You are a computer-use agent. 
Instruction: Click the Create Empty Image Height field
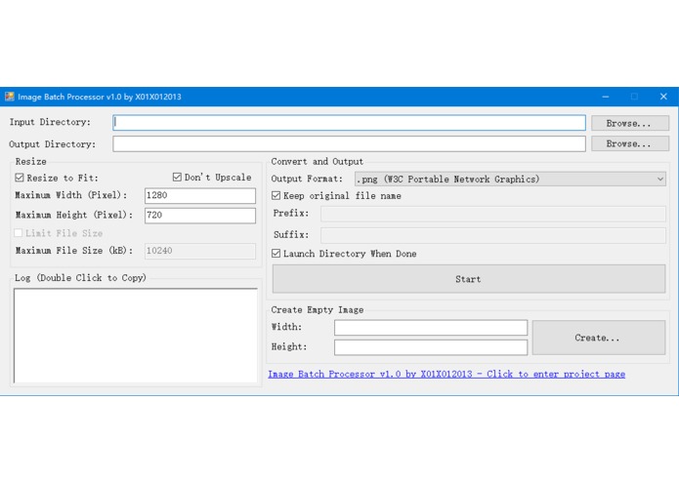click(x=431, y=347)
